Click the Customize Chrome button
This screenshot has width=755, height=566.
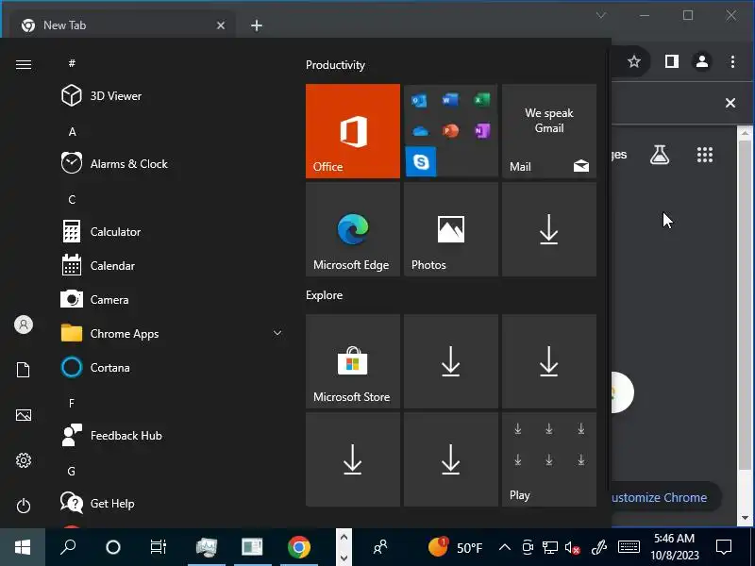[x=666, y=497]
